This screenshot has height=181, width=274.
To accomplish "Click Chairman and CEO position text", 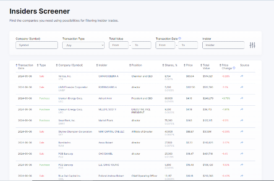I will [142, 76].
